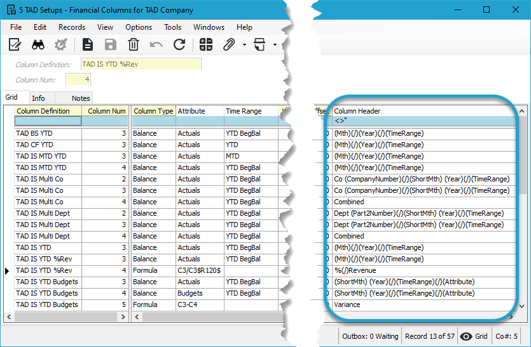Open the Windows menu
The width and height of the screenshot is (531, 347).
[x=209, y=27]
